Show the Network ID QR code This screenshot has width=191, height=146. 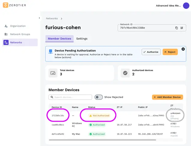[182, 28]
